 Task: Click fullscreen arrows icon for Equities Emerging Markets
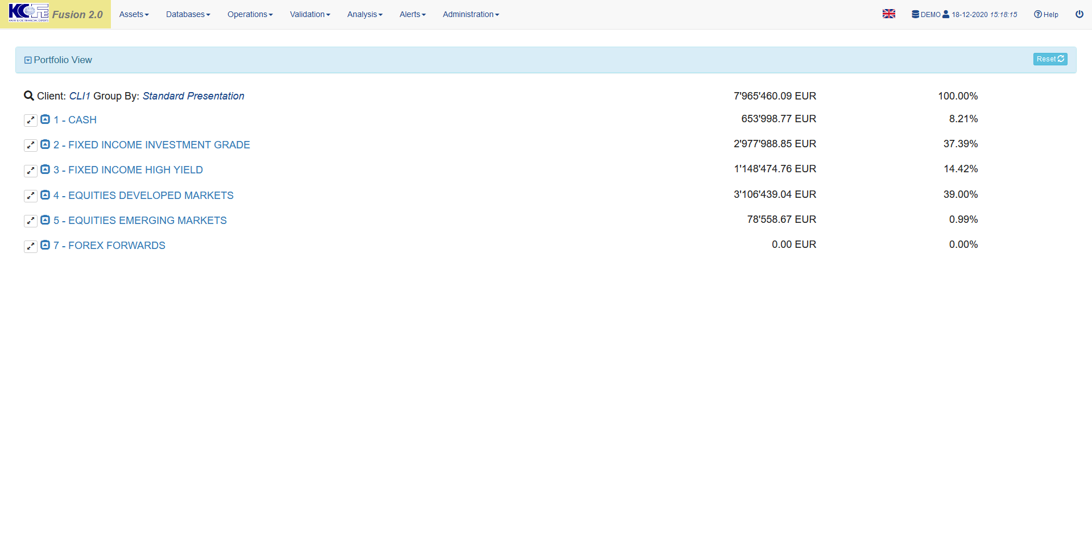coord(31,221)
